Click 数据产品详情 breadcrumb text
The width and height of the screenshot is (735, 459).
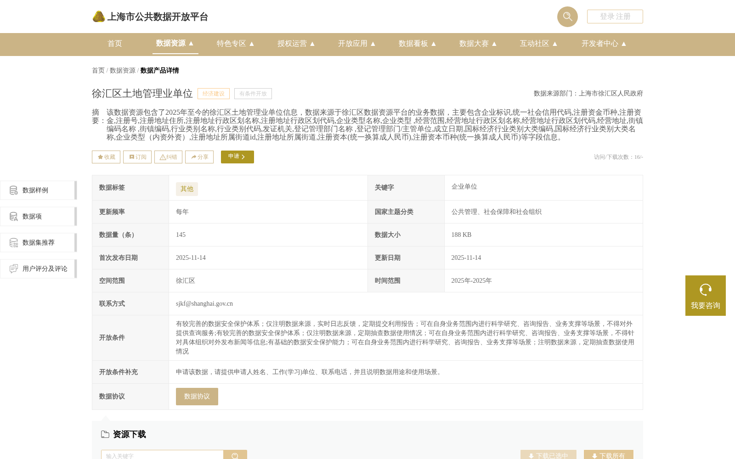(x=160, y=71)
